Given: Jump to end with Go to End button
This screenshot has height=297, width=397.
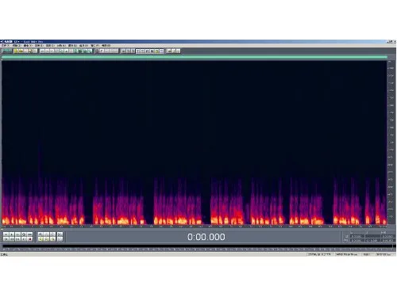Looking at the screenshot, I should (24, 239).
